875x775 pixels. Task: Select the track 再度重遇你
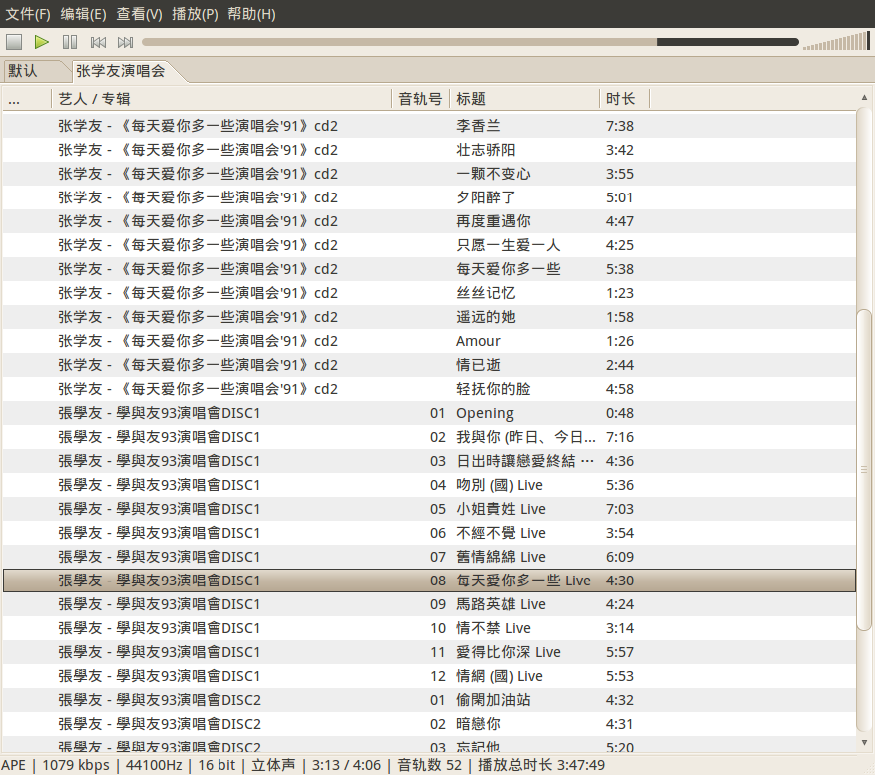coord(429,221)
